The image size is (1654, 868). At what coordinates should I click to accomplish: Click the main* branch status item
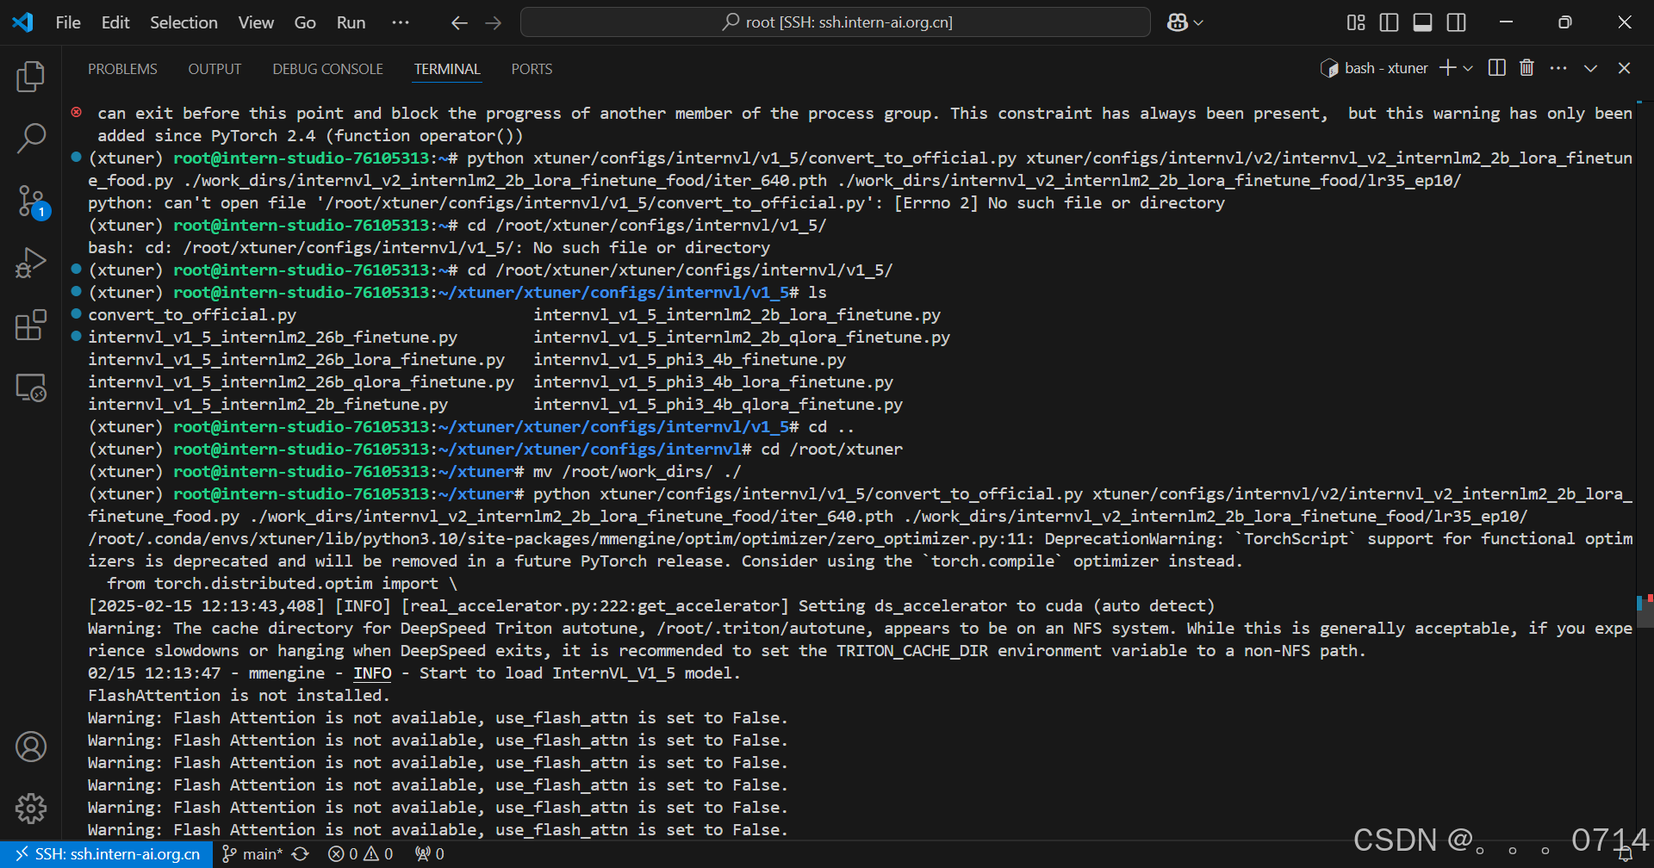252,854
